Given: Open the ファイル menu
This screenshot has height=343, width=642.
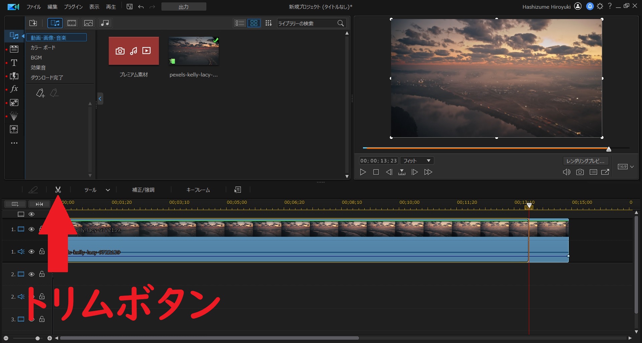Looking at the screenshot, I should click(x=33, y=7).
